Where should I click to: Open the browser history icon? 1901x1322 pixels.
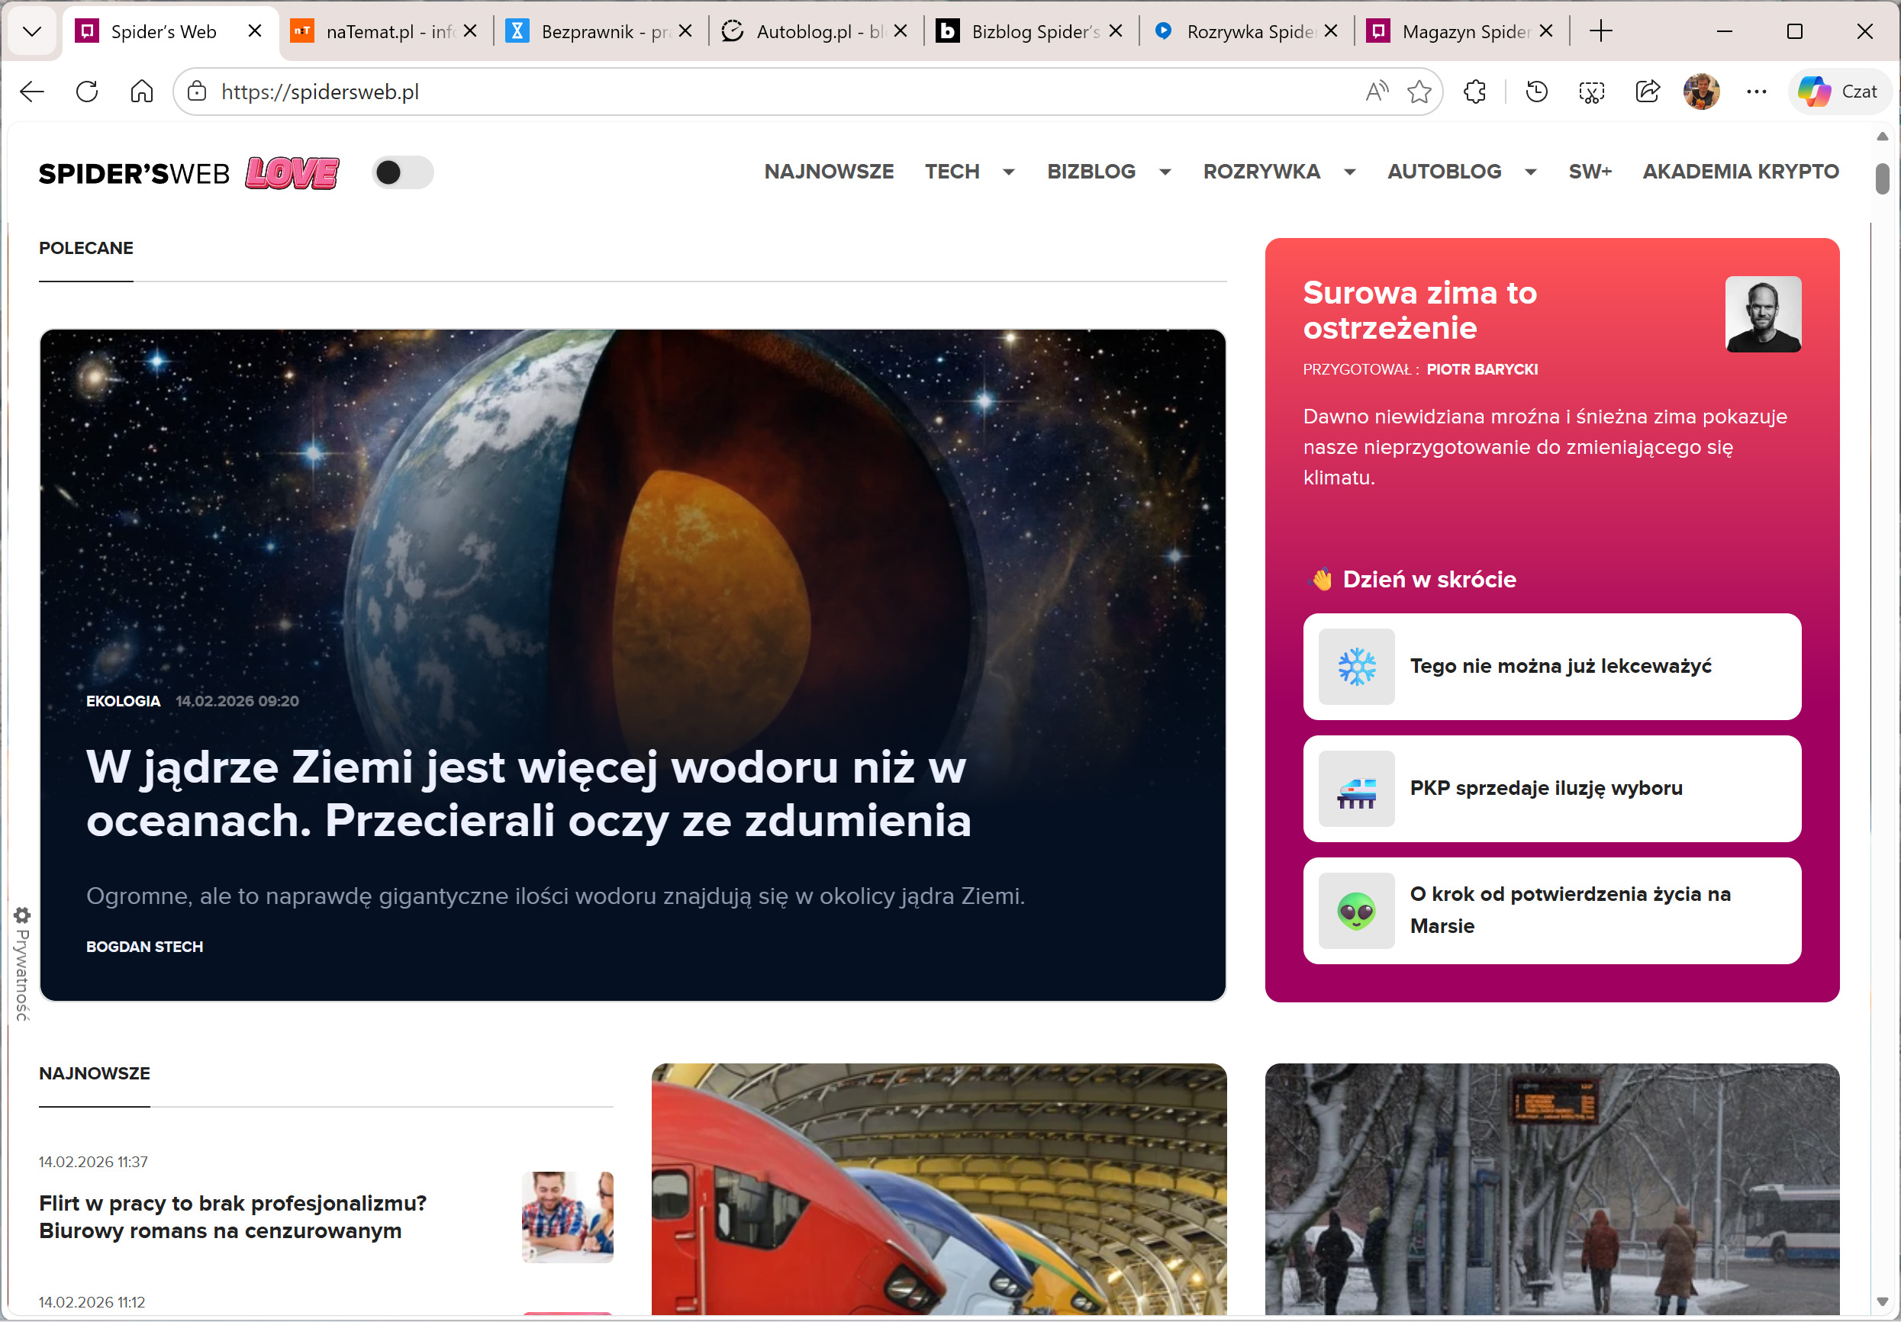1536,92
